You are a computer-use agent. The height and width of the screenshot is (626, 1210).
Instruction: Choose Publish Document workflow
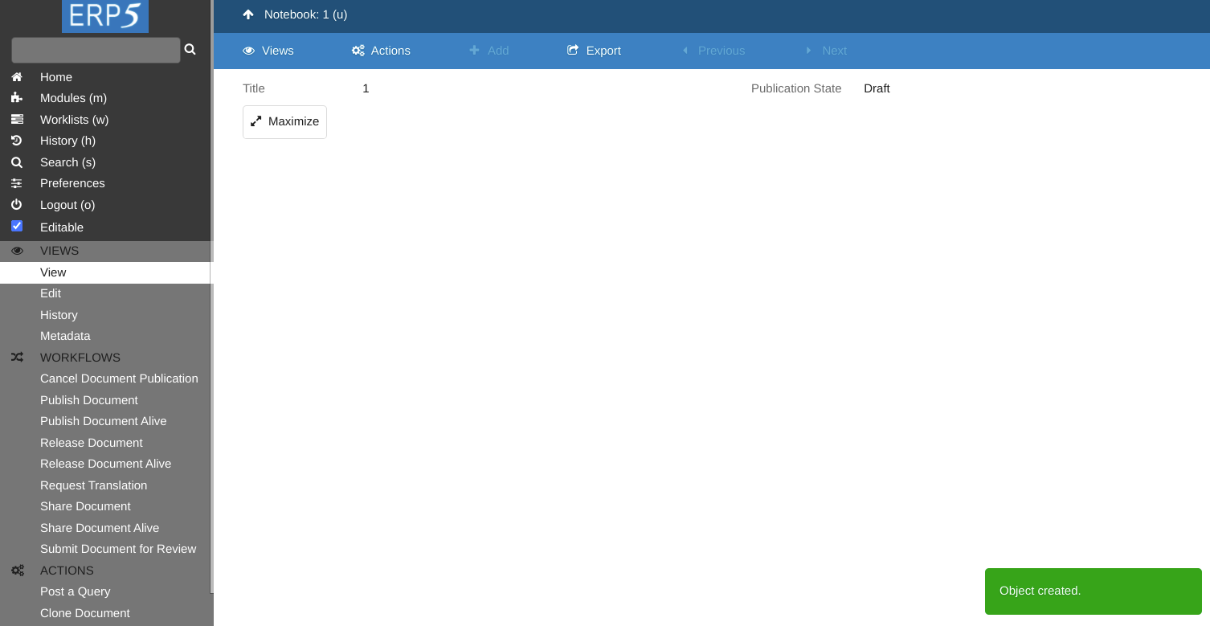tap(89, 400)
